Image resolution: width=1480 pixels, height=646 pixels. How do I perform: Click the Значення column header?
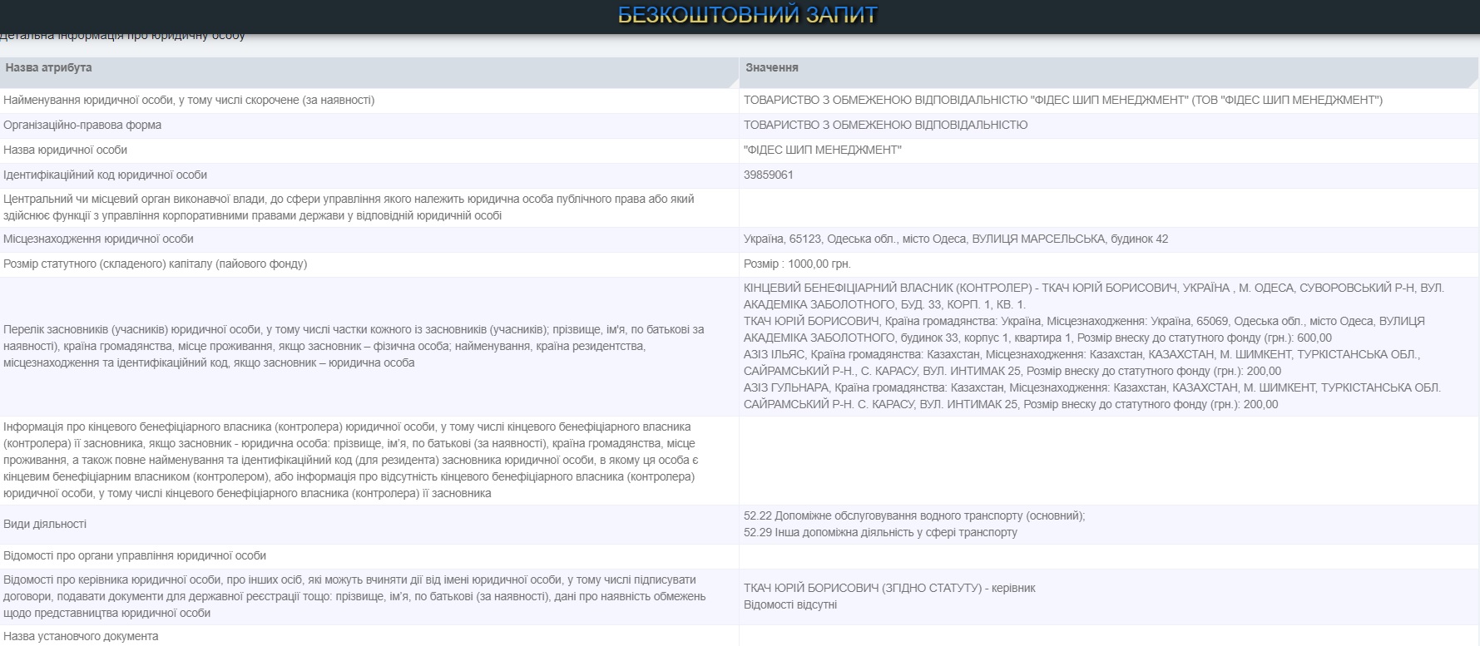coord(771,67)
